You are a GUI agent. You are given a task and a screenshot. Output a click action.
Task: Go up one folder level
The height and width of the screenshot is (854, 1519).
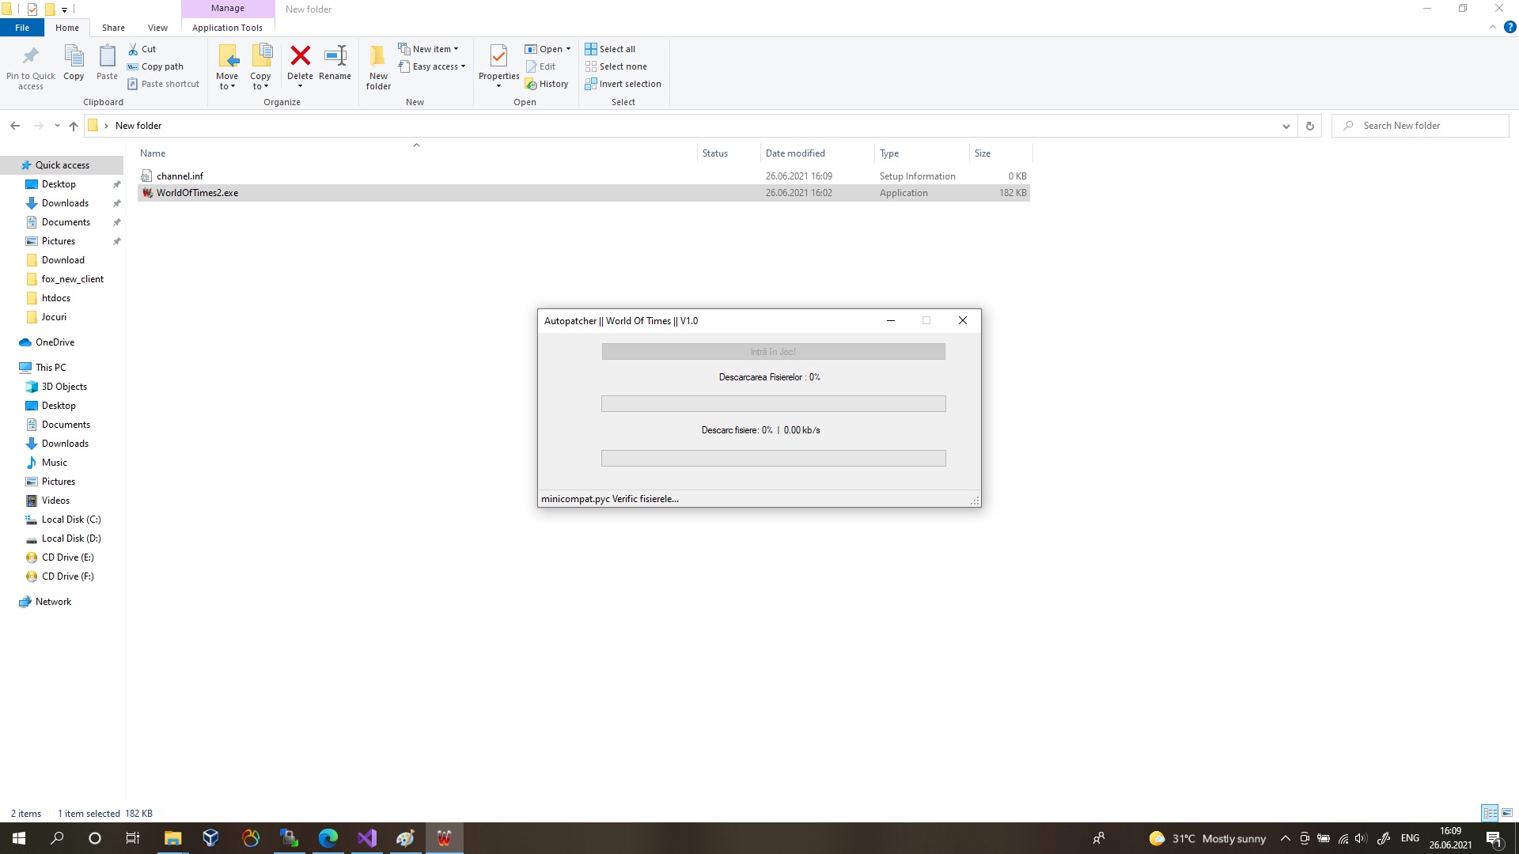pos(74,126)
